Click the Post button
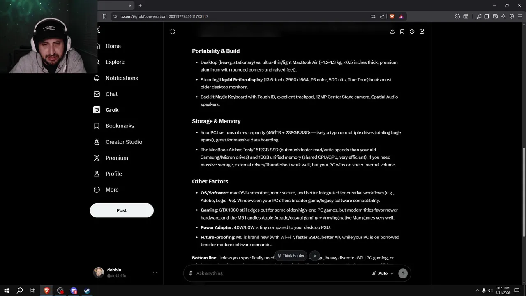 click(x=122, y=210)
